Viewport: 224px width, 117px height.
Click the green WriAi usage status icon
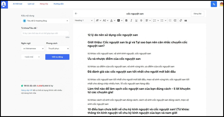[x=22, y=86]
